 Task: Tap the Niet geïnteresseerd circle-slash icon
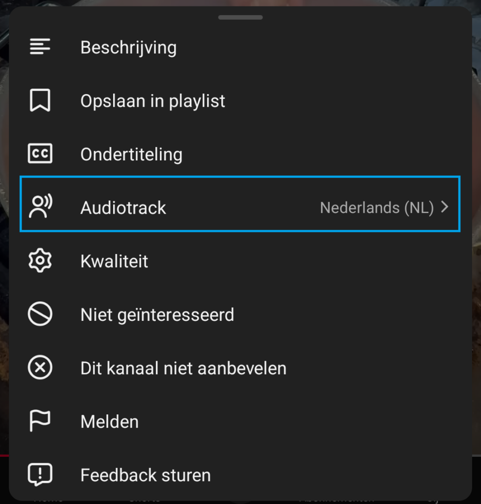(40, 315)
